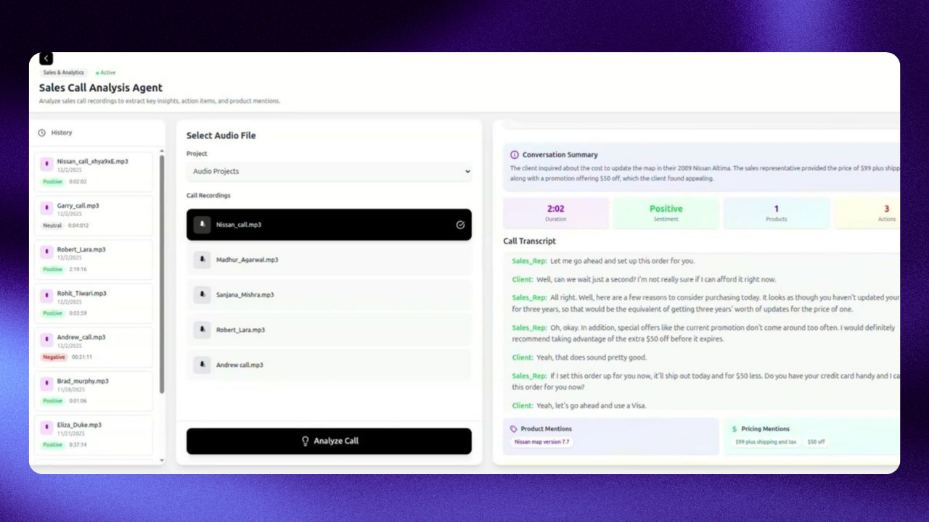Click the purple file icon for Garry_call.mp3
The height and width of the screenshot is (522, 929).
coord(46,208)
